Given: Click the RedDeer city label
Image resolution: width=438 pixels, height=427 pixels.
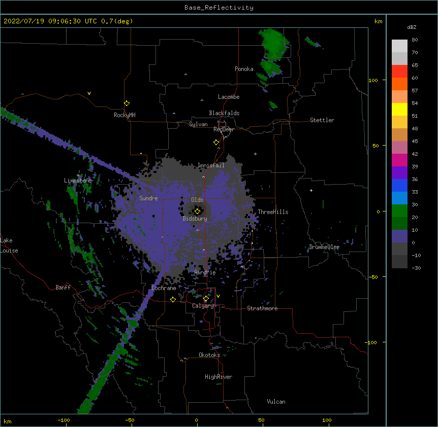Looking at the screenshot, I should coord(224,129).
